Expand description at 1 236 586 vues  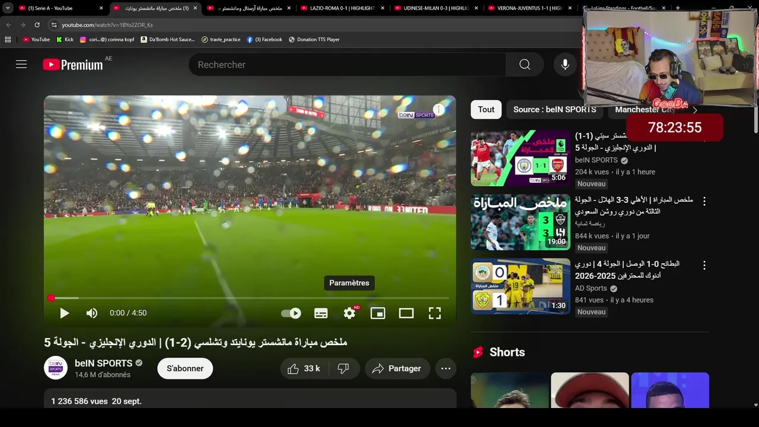[250, 399]
